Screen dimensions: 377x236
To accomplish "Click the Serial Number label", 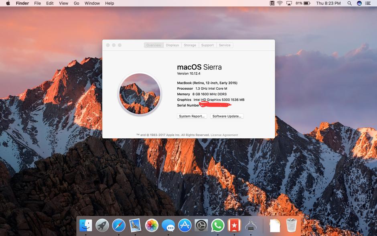I will click(188, 105).
